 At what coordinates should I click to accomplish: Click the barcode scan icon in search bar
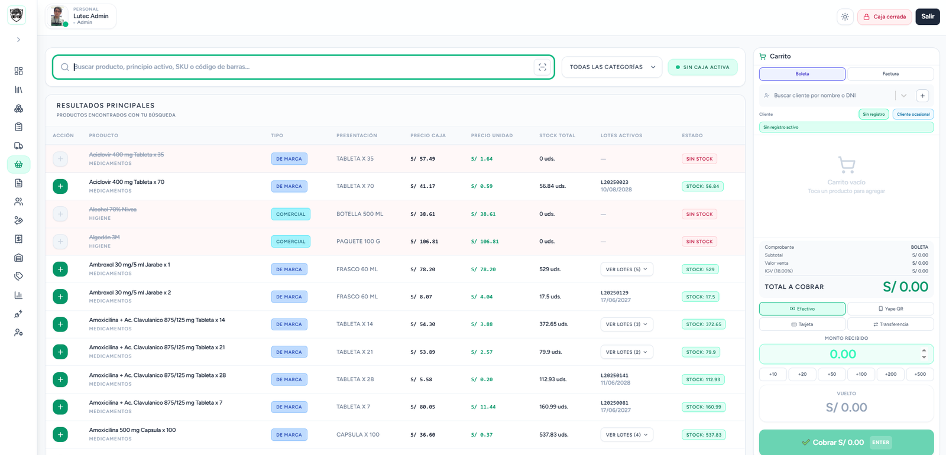click(x=542, y=67)
